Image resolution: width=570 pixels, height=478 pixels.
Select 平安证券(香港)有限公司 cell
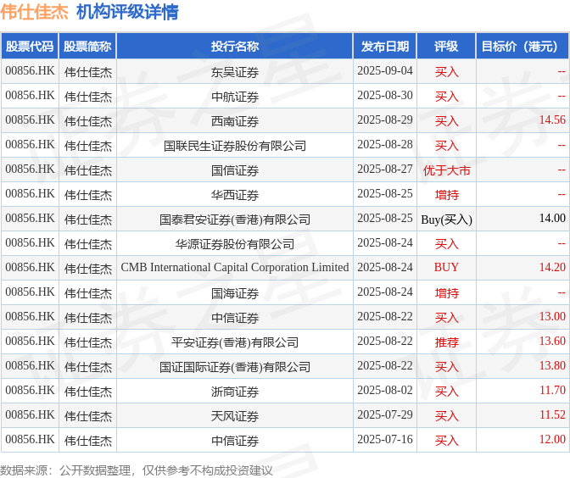[x=235, y=342]
